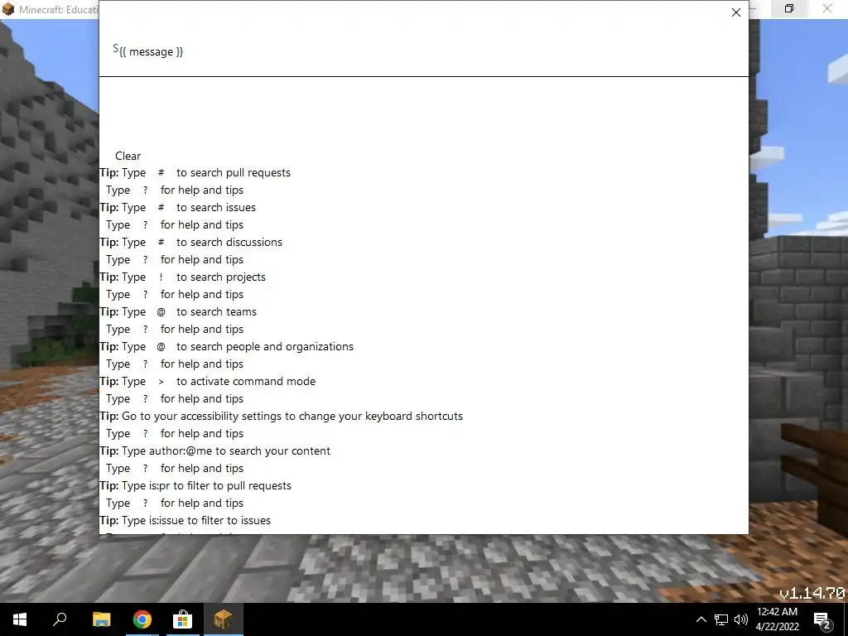Click the '@' symbol in search teams tip
Image resolution: width=848 pixels, height=636 pixels.
coord(161,312)
